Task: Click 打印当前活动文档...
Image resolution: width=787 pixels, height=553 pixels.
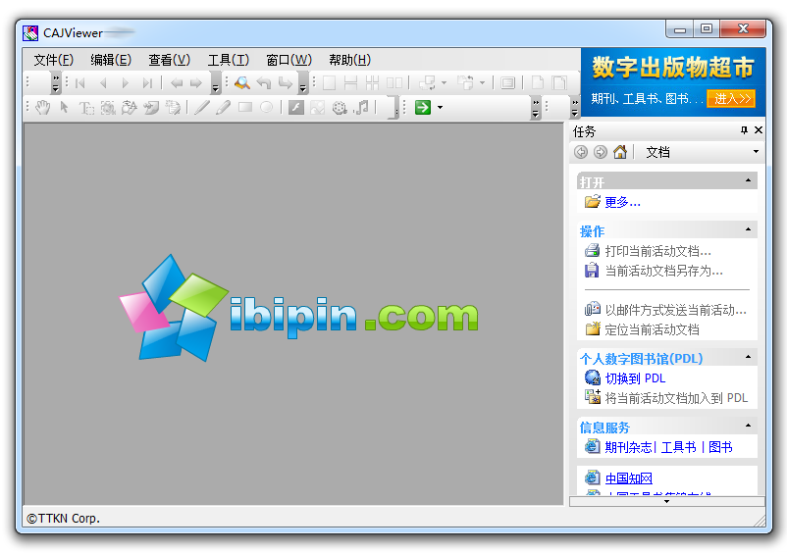Action: [657, 251]
